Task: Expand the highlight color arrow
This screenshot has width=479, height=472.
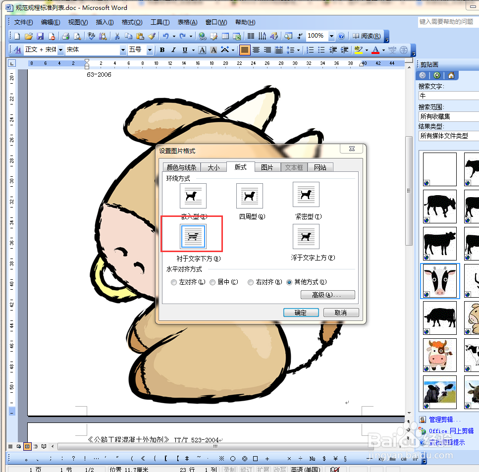Action: [x=367, y=50]
